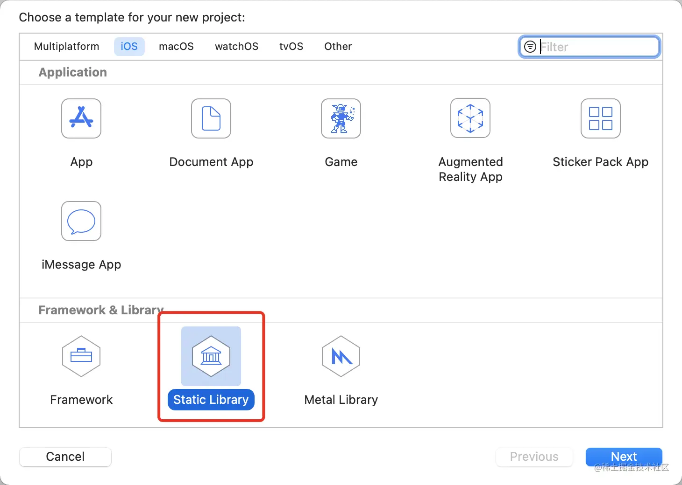Go to the Other tab
Image resolution: width=682 pixels, height=485 pixels.
point(338,47)
